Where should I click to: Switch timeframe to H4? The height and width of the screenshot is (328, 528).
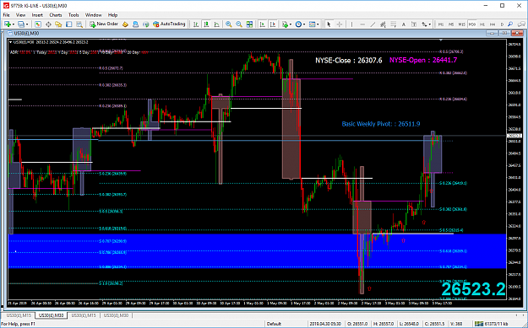click(493, 24)
